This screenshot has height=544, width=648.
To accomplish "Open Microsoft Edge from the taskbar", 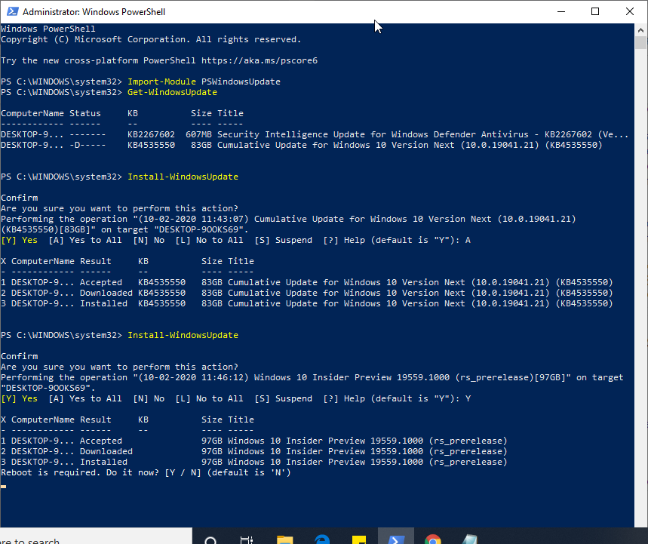I will click(x=322, y=539).
